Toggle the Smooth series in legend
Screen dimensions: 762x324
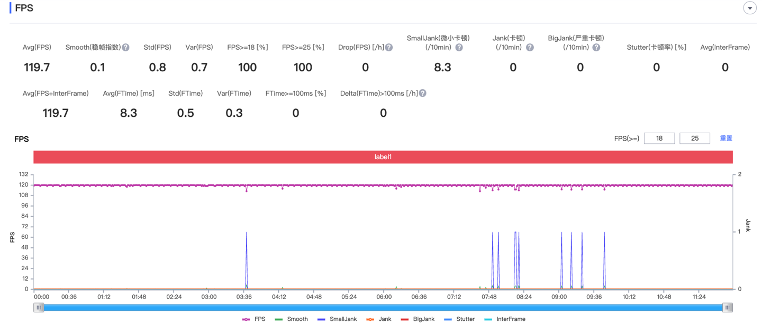[292, 319]
